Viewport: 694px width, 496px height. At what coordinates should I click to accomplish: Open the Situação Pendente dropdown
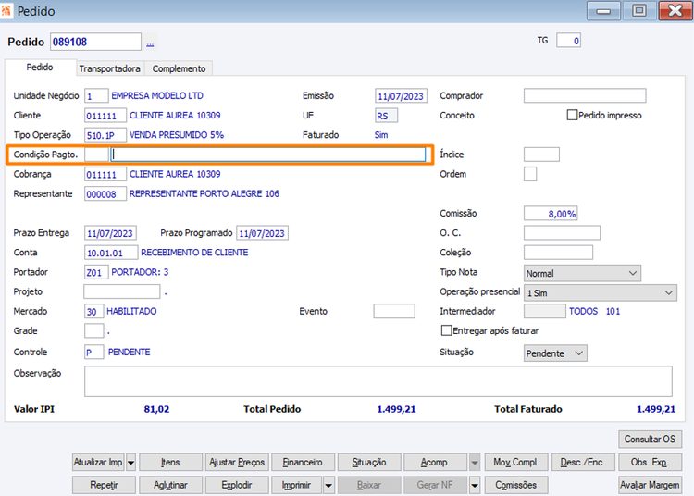tap(555, 353)
